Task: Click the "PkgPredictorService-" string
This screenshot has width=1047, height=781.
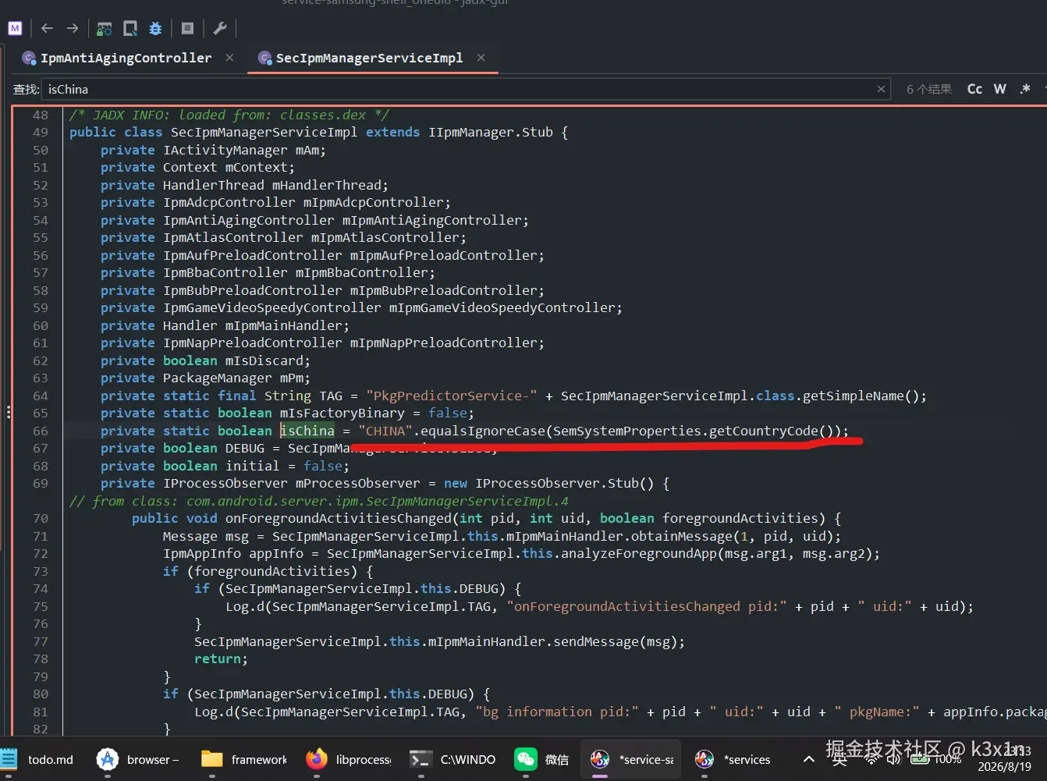Action: [452, 396]
